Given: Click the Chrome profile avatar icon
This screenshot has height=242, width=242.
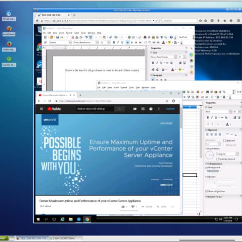Looking at the screenshot, I should (173, 101).
